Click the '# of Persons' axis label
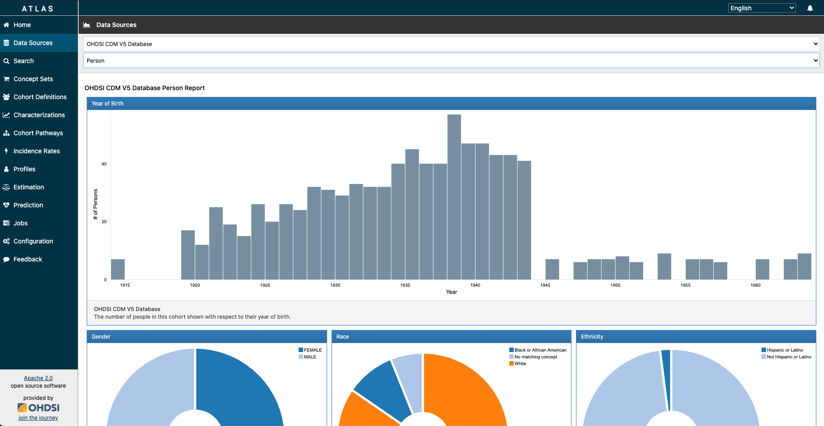Viewport: 824px width, 426px height. 95,204
